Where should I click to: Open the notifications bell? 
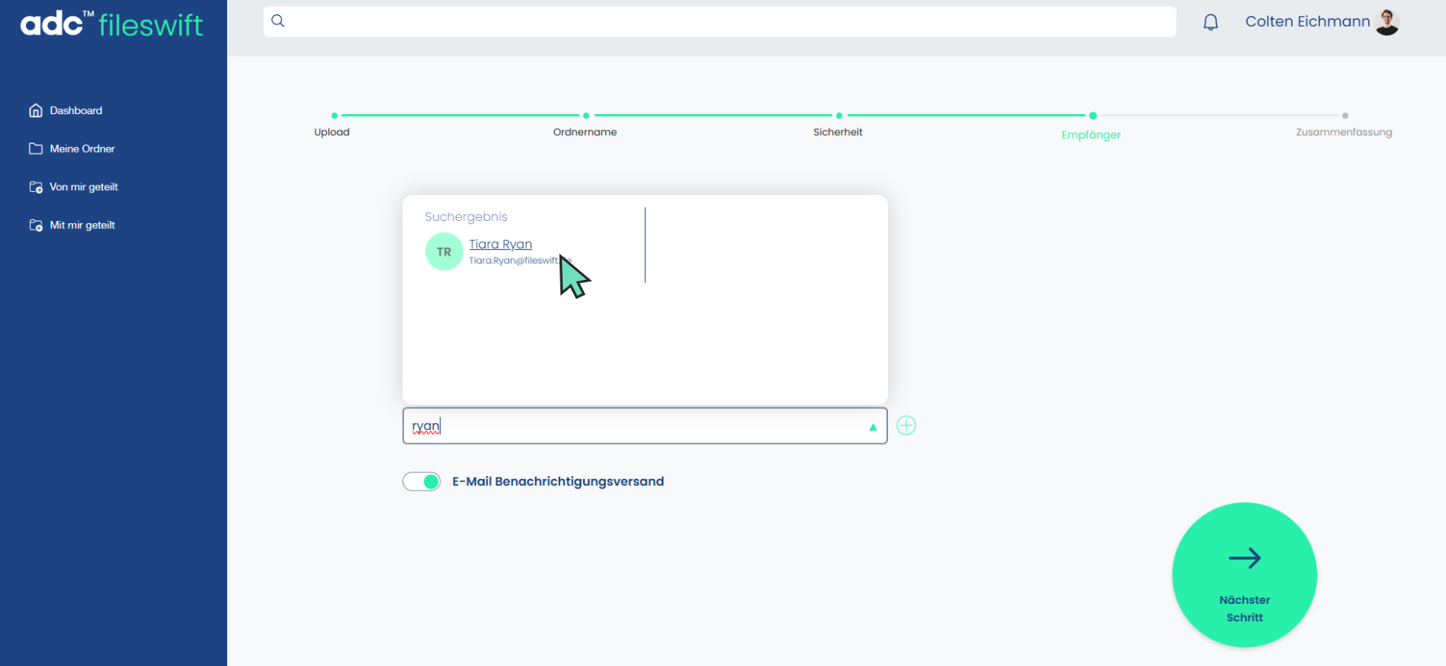click(x=1210, y=22)
